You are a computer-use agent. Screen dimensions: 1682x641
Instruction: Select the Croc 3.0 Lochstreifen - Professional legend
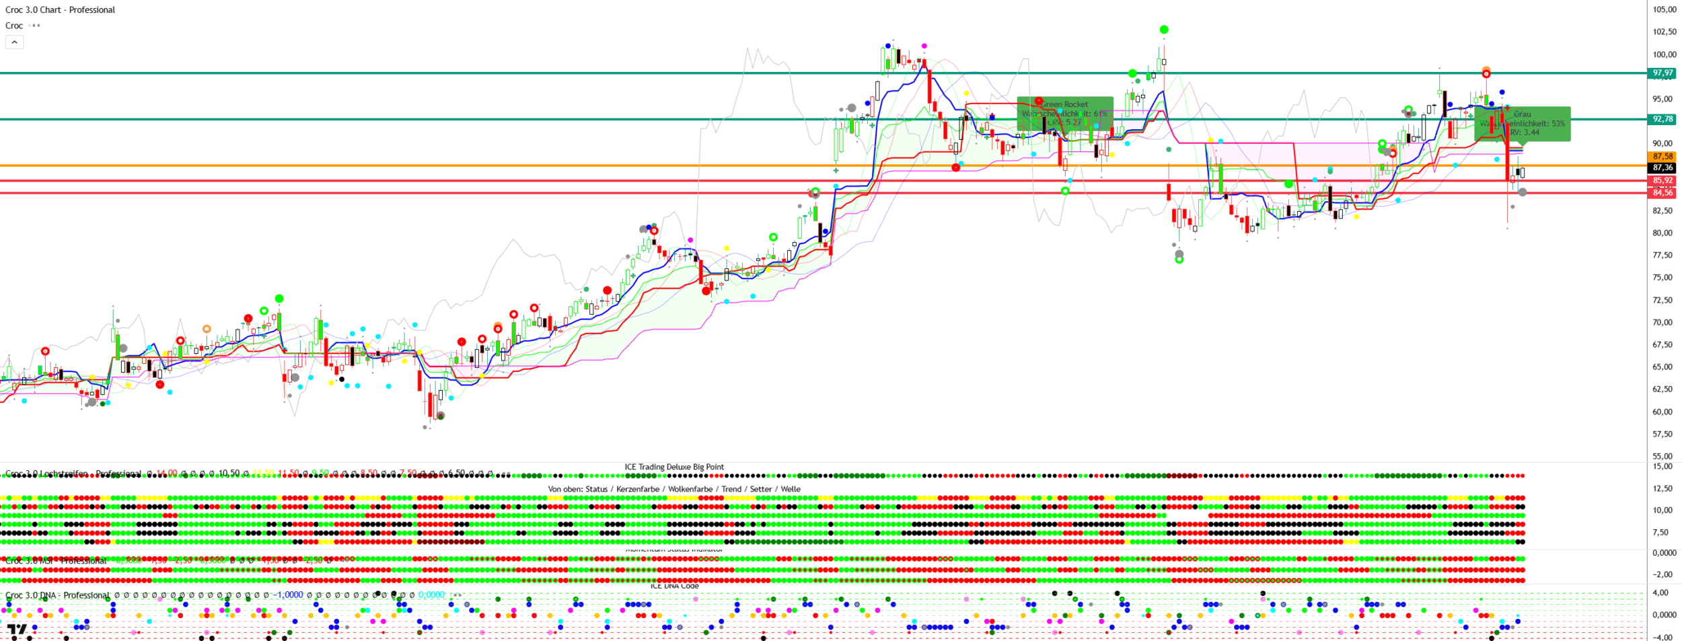pyautogui.click(x=73, y=474)
